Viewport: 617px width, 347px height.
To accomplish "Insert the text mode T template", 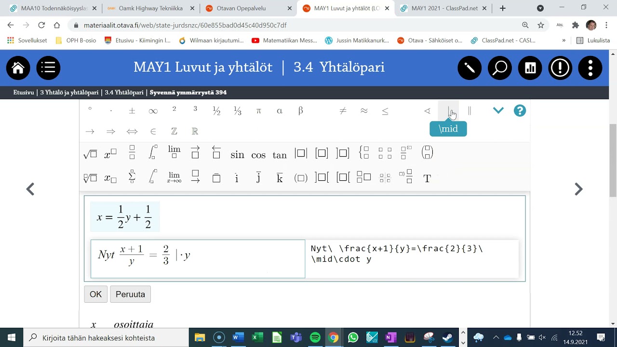I will click(427, 178).
